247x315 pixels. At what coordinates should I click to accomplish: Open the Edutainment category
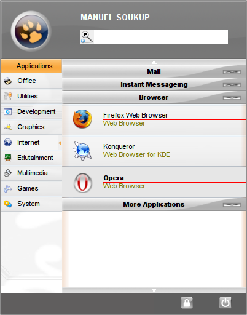point(31,157)
